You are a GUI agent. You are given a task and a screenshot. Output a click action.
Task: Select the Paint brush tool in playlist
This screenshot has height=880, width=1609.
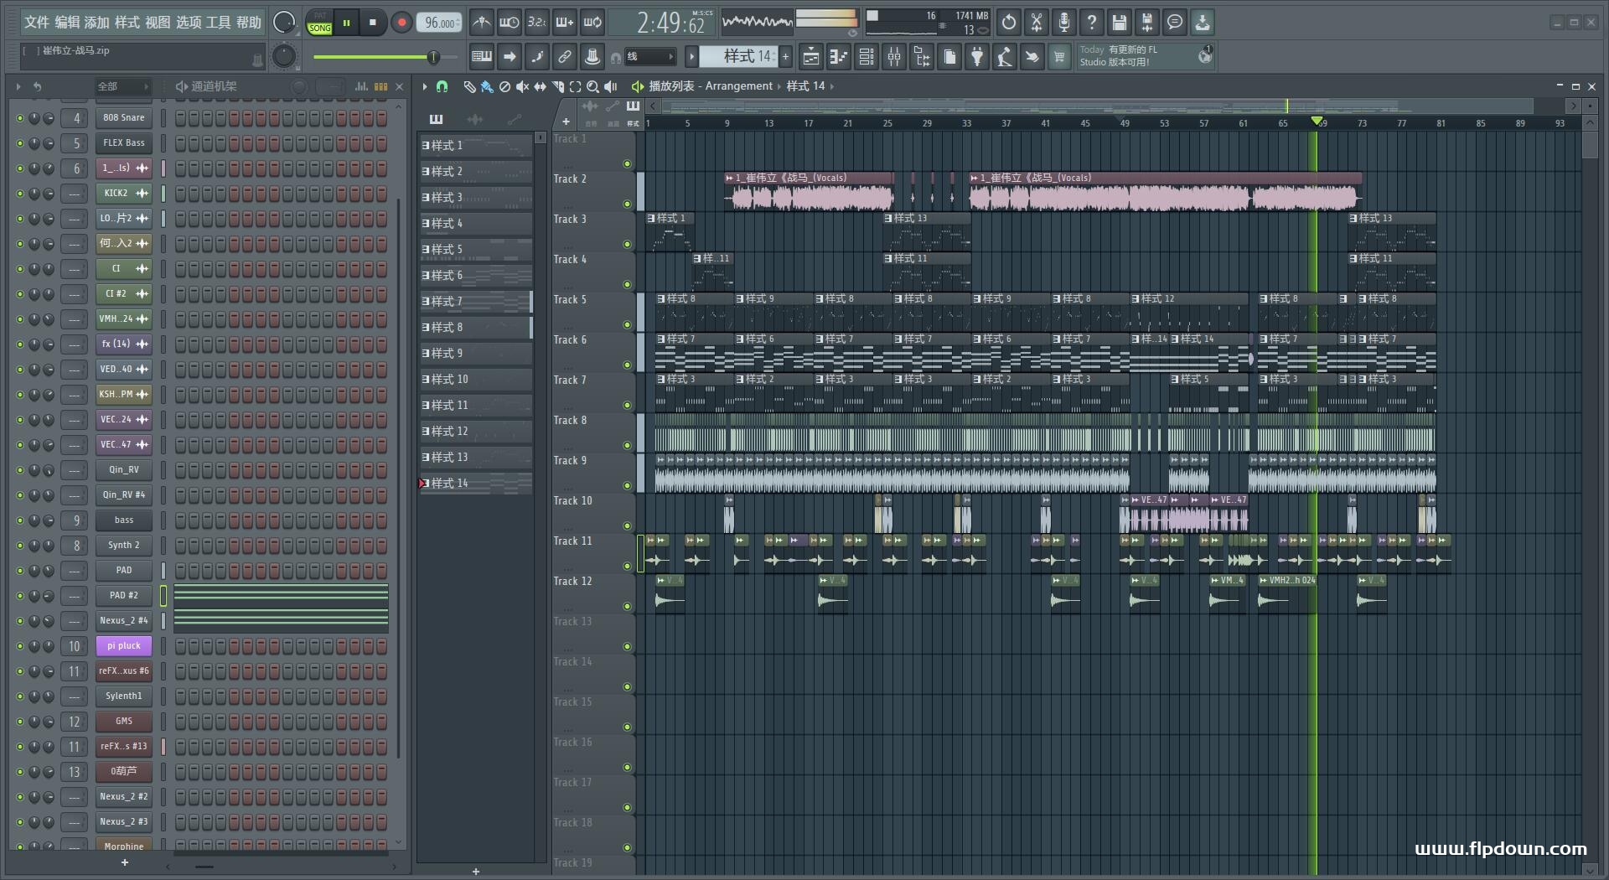[487, 86]
